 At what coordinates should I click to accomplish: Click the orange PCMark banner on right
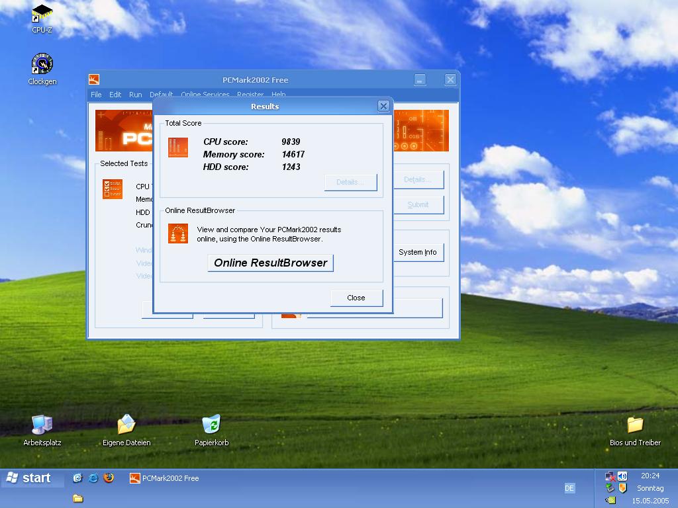421,130
